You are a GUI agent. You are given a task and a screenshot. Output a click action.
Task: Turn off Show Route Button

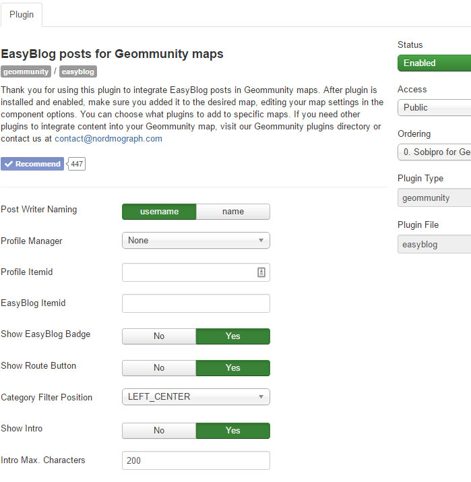pos(159,367)
